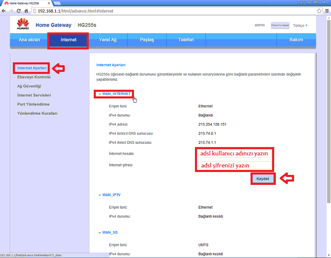Collapse the WAN_IPTV section

[110, 195]
